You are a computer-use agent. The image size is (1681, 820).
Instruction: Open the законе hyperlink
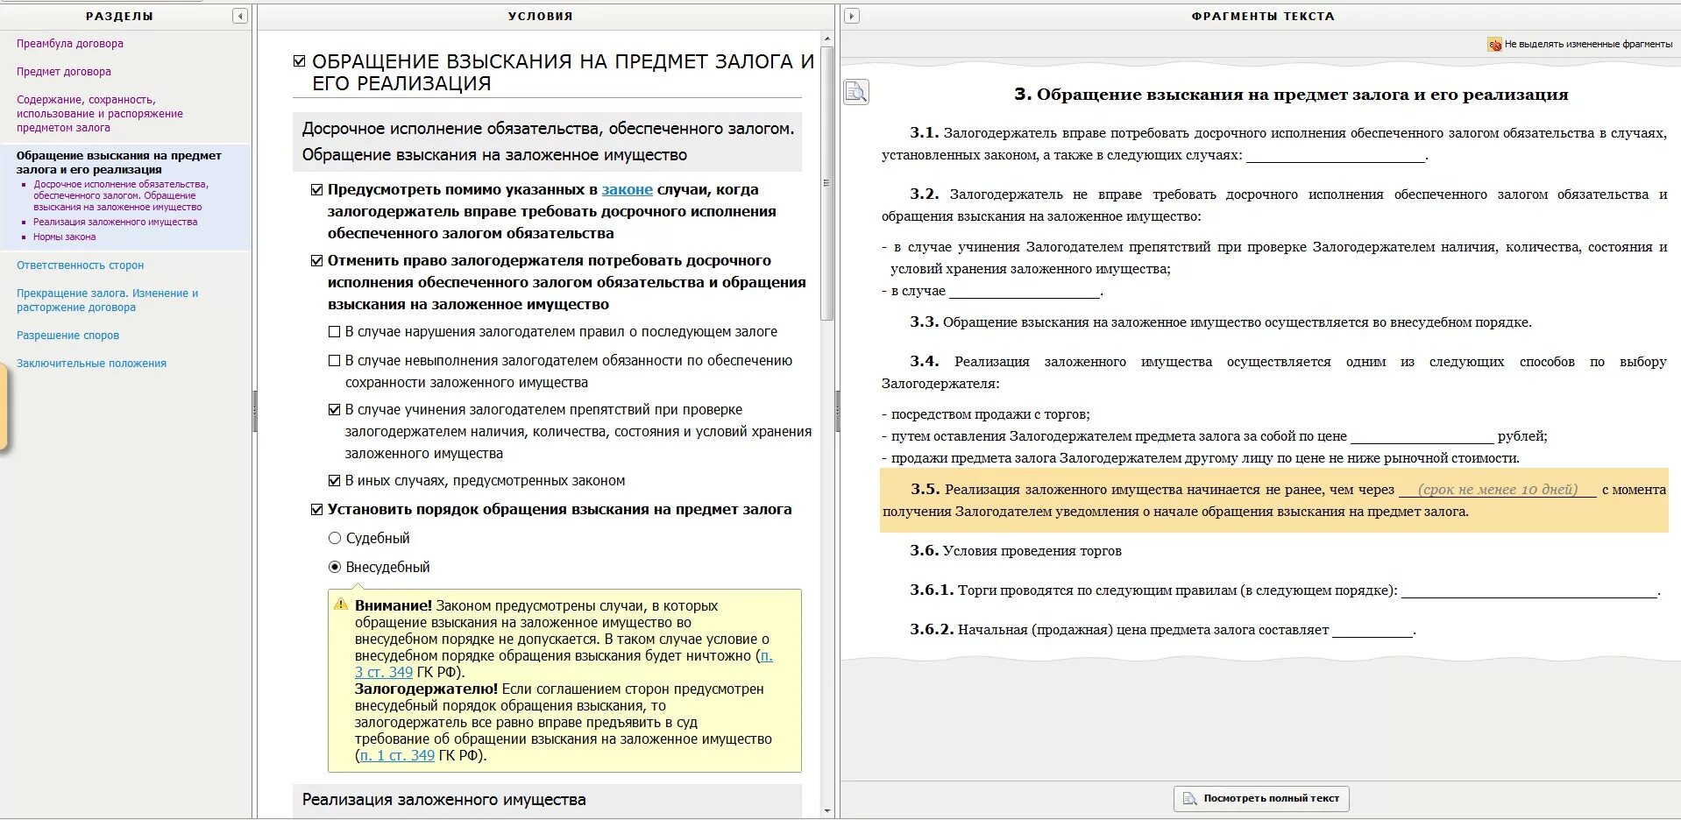627,190
